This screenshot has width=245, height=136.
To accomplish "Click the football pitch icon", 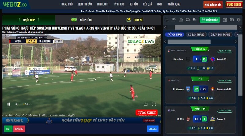I will tap(232, 20).
